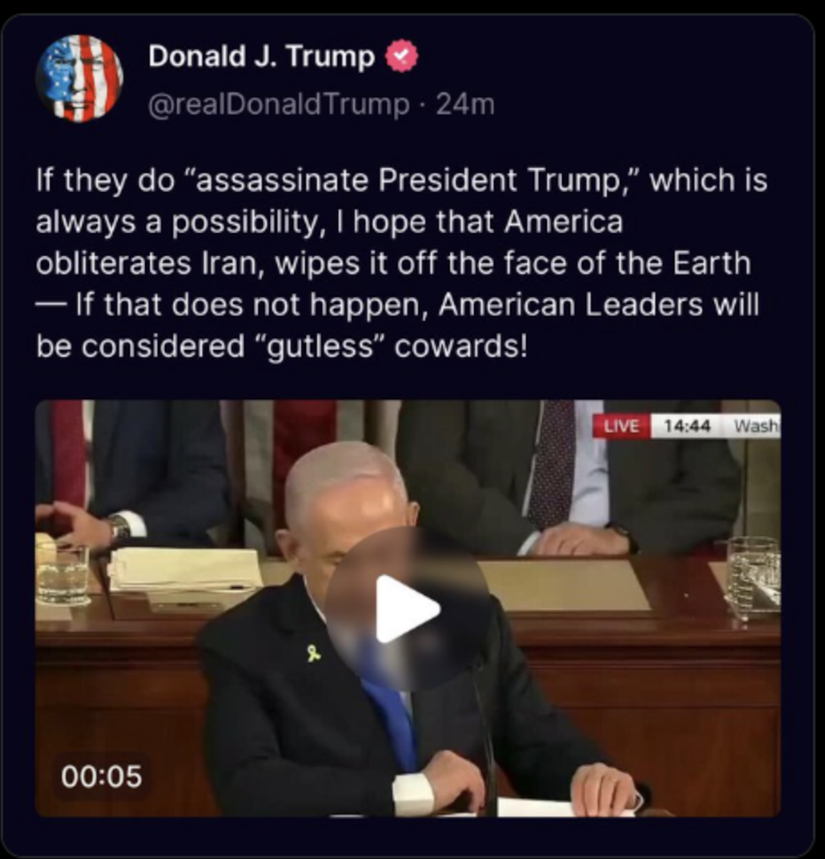Click the polka-dot tie at video top
Screen dimensions: 825x859
point(552,463)
